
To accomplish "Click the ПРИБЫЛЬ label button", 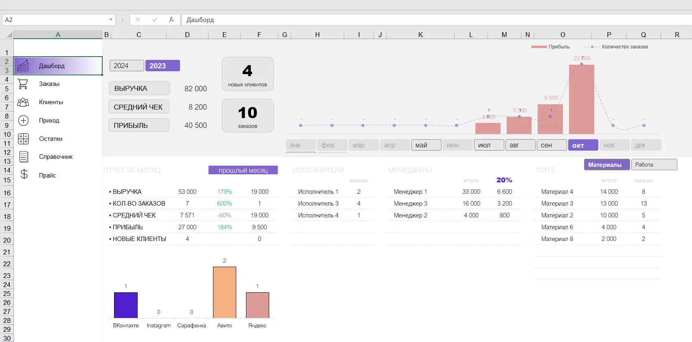I will tap(139, 125).
